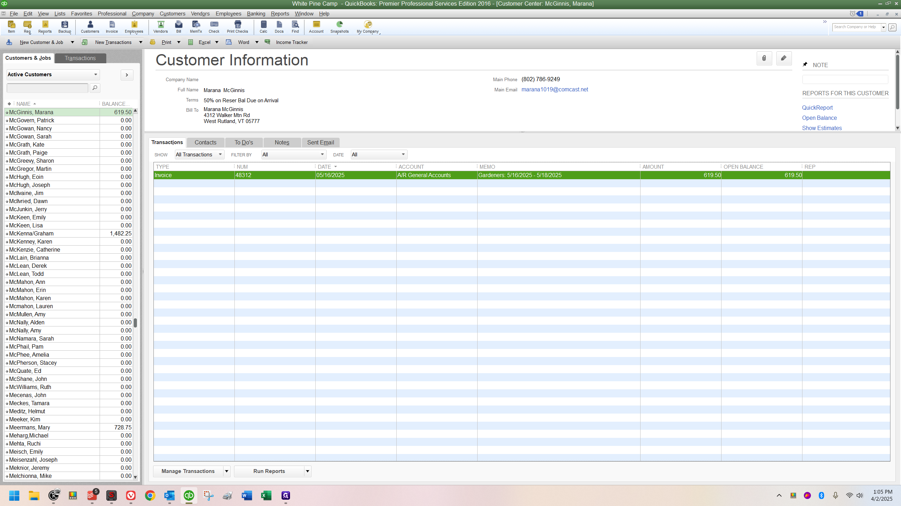This screenshot has height=506, width=901.
Task: Click the Reports toolbar icon
Action: click(x=45, y=27)
